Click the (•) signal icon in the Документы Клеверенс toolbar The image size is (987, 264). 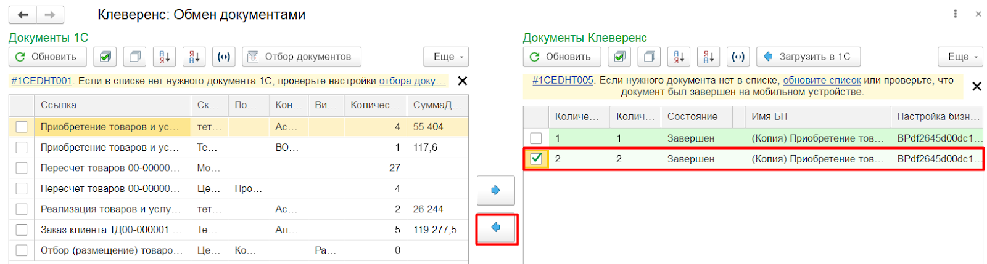738,57
